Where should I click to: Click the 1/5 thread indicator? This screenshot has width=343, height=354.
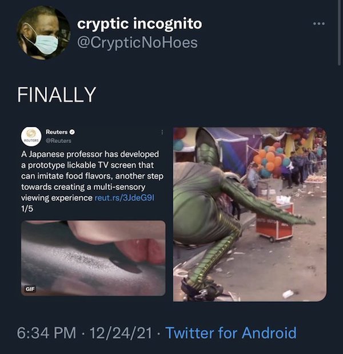point(27,208)
